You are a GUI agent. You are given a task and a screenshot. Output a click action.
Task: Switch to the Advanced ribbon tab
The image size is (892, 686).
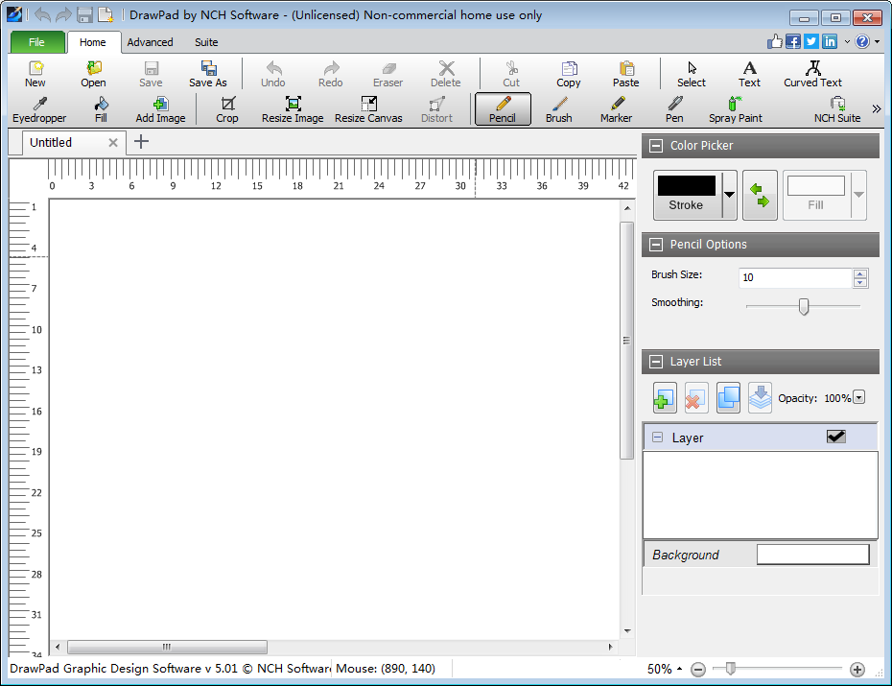pyautogui.click(x=151, y=42)
